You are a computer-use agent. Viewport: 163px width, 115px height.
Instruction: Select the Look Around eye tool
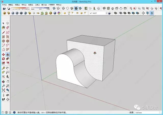pyautogui.click(x=8, y=95)
